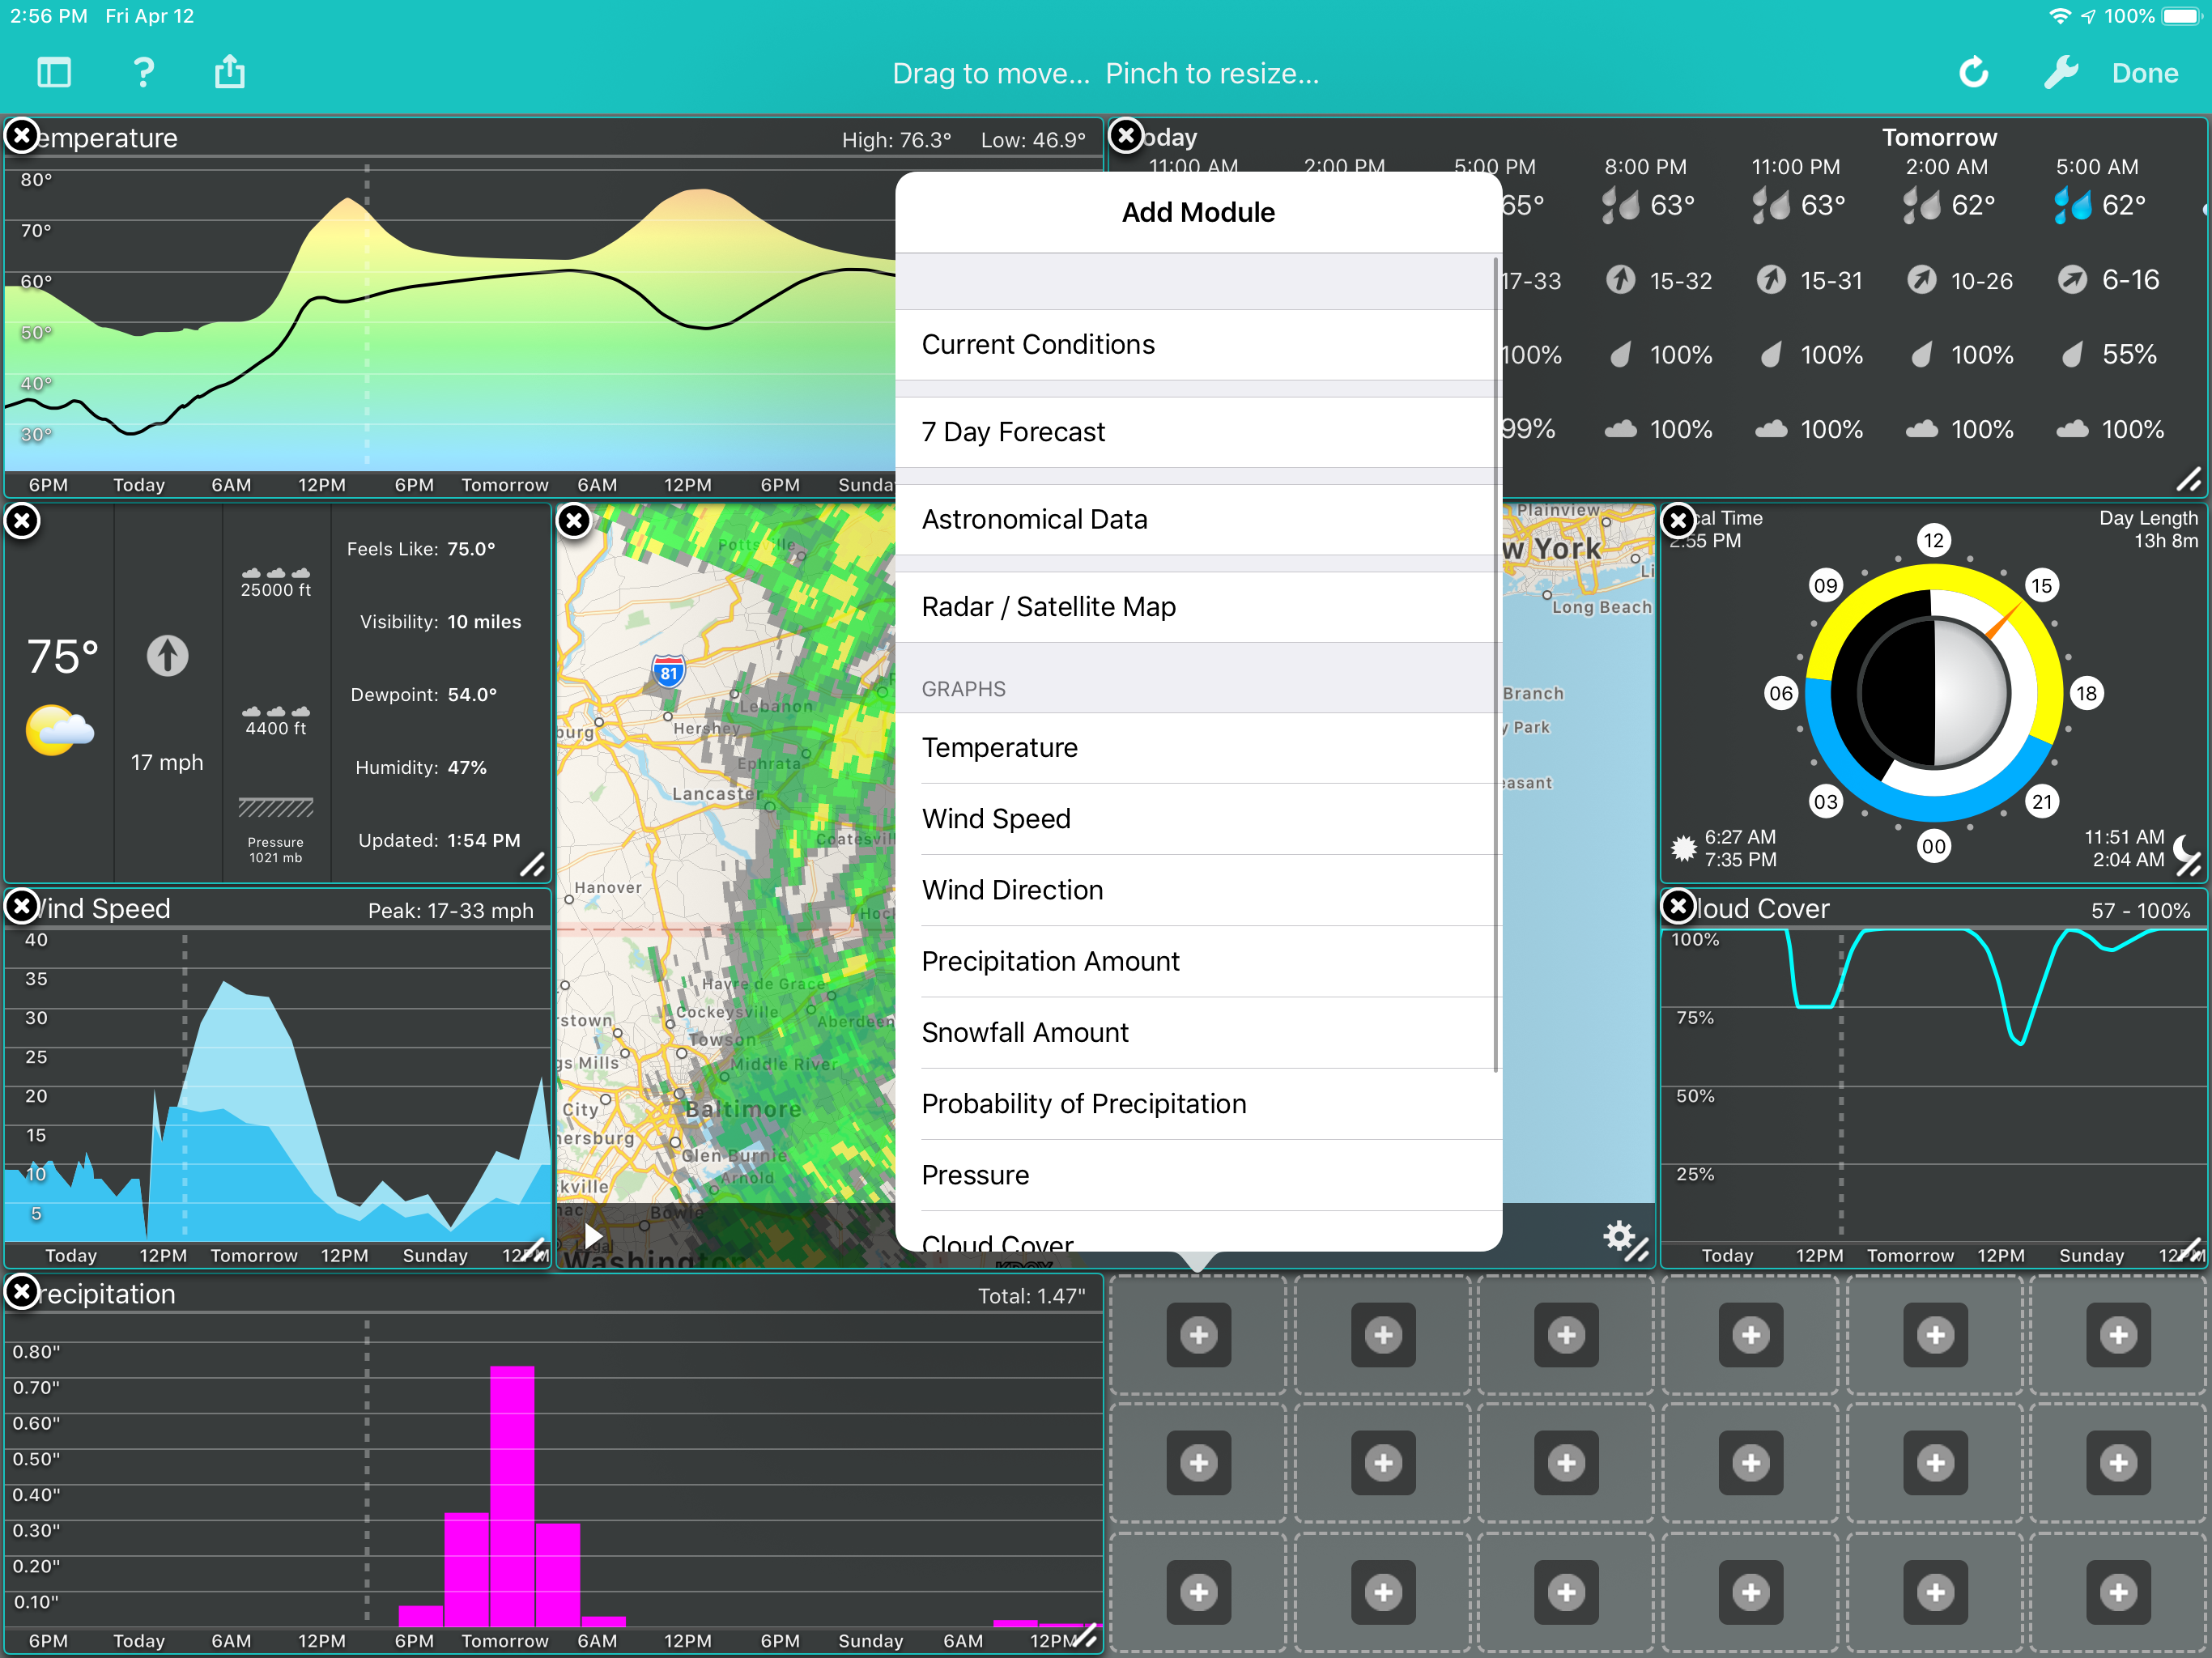Remove the current conditions module
Viewport: 2212px width, 1658px height.
tap(22, 521)
